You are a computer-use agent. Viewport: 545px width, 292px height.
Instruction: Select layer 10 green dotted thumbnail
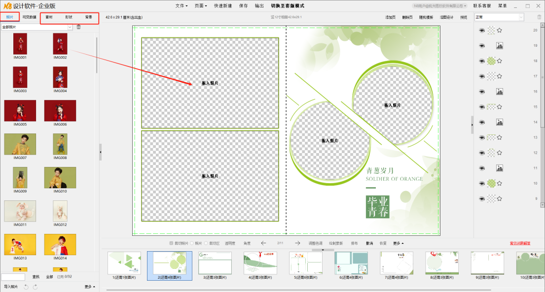tap(491, 183)
